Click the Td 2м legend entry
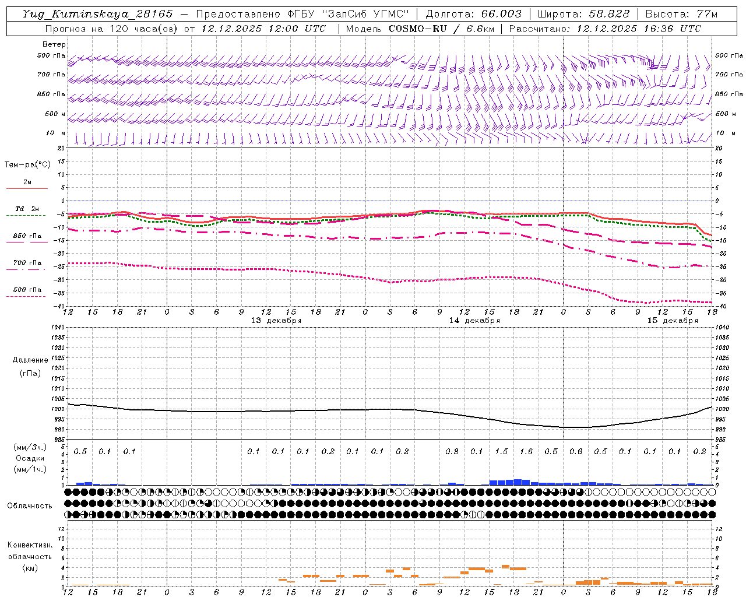 (x=27, y=208)
